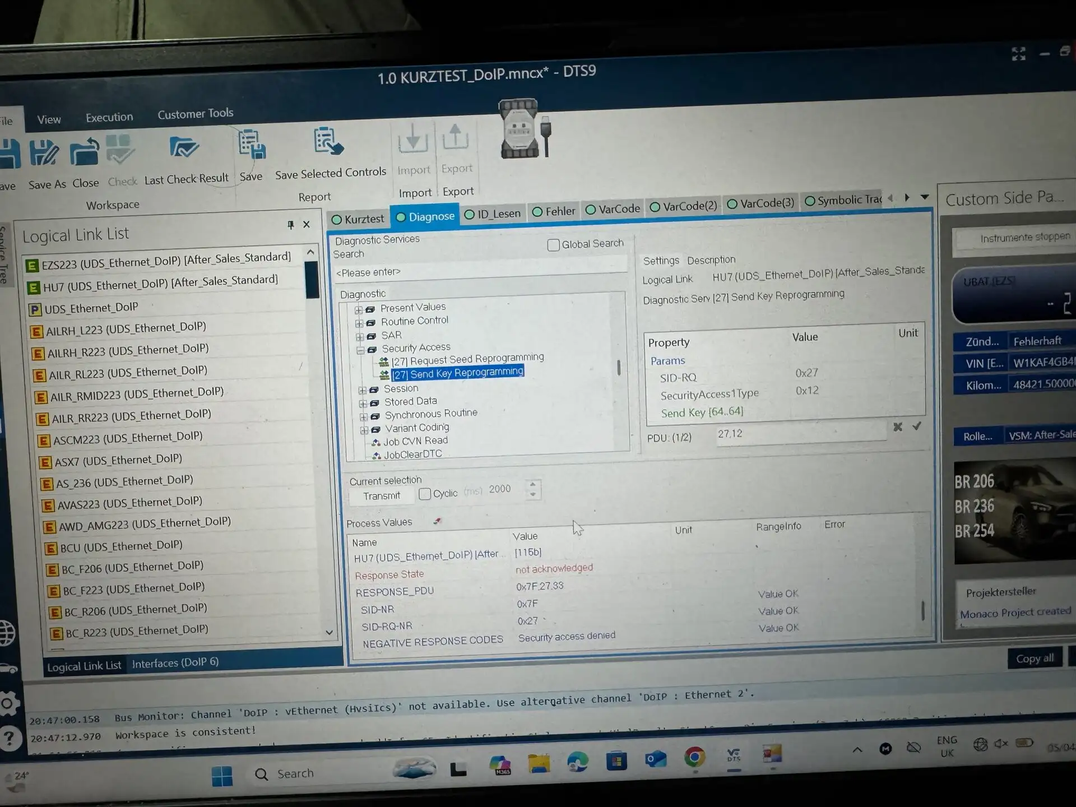Open the Execution menu
This screenshot has height=807, width=1076.
coord(109,117)
